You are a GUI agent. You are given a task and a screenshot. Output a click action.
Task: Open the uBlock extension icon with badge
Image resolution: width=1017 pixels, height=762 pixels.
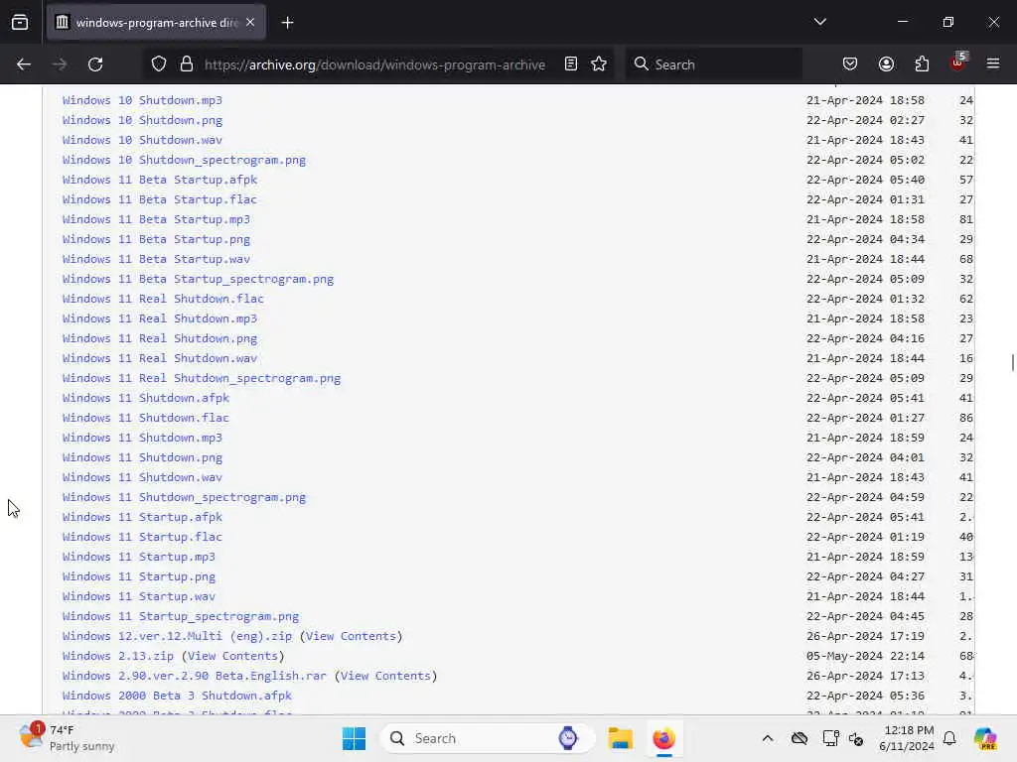[x=958, y=63]
